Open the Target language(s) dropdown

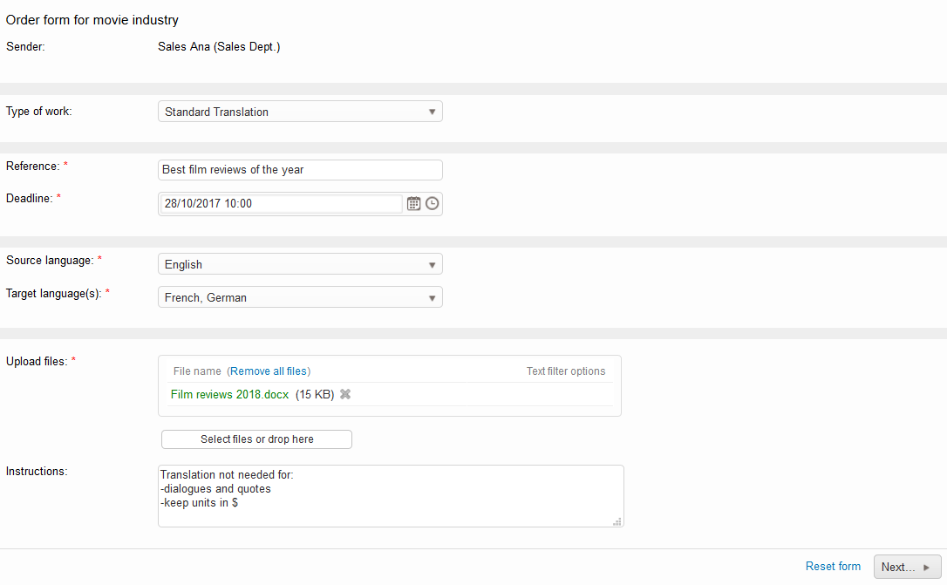pyautogui.click(x=300, y=297)
